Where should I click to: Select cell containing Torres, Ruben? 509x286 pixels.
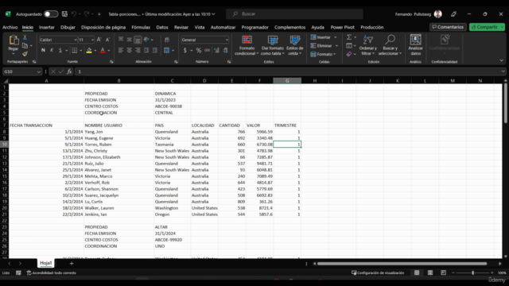tap(119, 145)
